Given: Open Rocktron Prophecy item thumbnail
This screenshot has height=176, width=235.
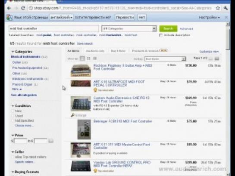Looking at the screenshot, I should point(81,71).
